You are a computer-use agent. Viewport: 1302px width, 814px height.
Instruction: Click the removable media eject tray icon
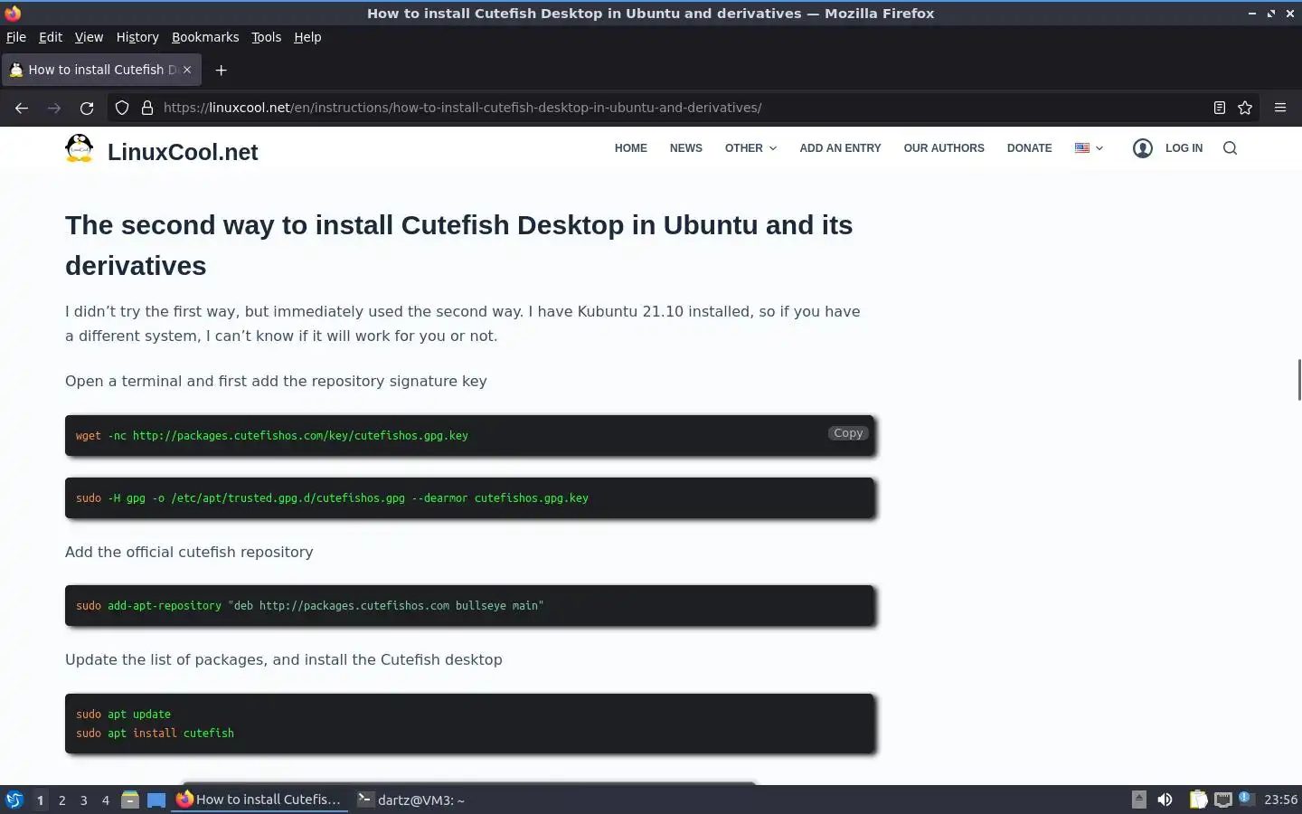point(1139,800)
